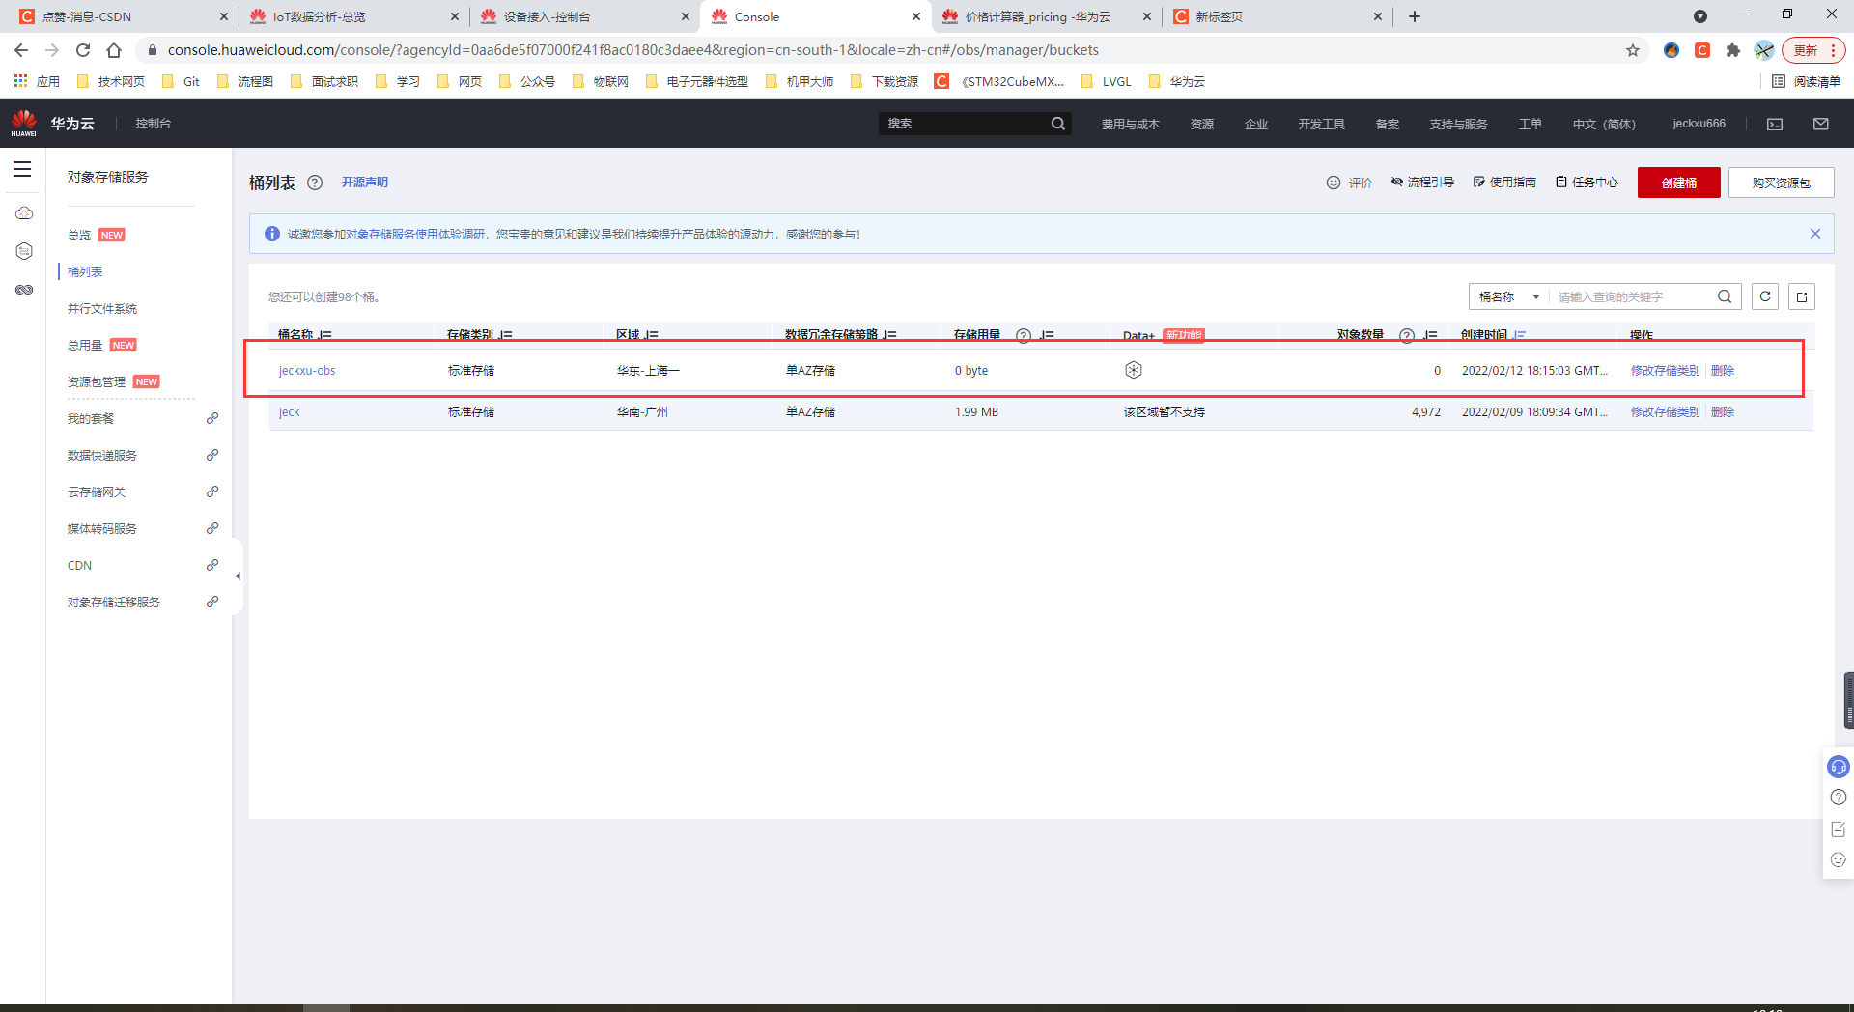Open the hamburger menu in the left rail
The width and height of the screenshot is (1854, 1012).
[x=22, y=170]
